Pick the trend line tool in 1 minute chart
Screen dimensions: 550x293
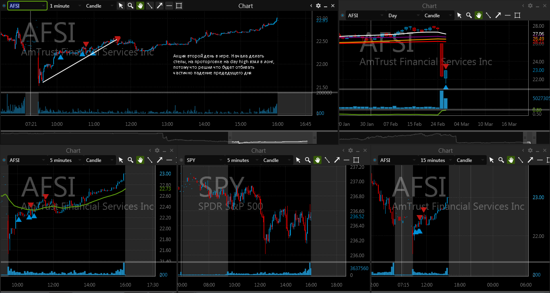point(150,6)
